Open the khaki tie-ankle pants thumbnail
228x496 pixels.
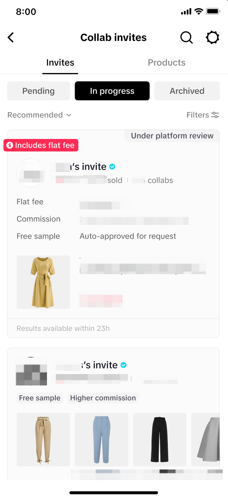coord(43,439)
